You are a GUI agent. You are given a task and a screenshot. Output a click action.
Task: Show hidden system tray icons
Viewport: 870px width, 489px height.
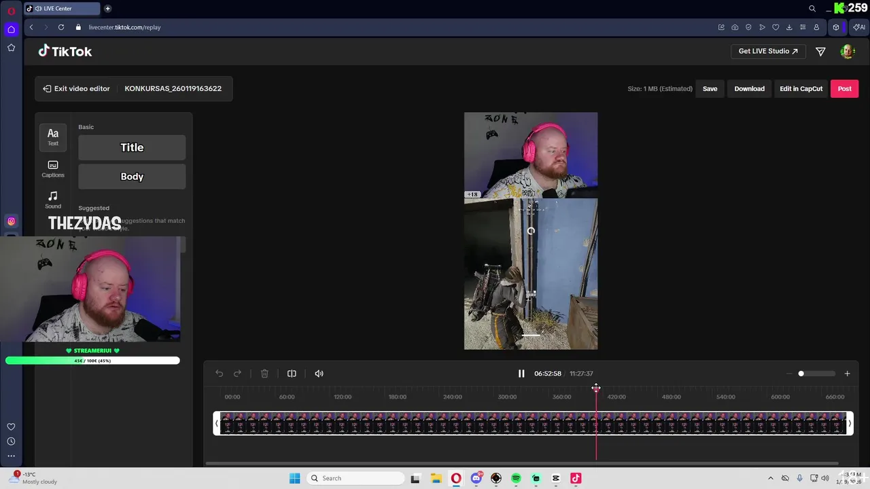point(770,478)
